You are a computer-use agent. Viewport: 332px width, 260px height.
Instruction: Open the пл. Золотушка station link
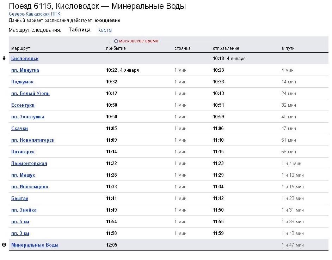point(28,117)
